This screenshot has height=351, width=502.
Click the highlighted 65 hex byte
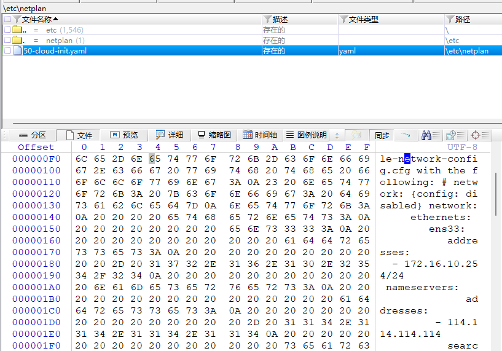pos(155,159)
